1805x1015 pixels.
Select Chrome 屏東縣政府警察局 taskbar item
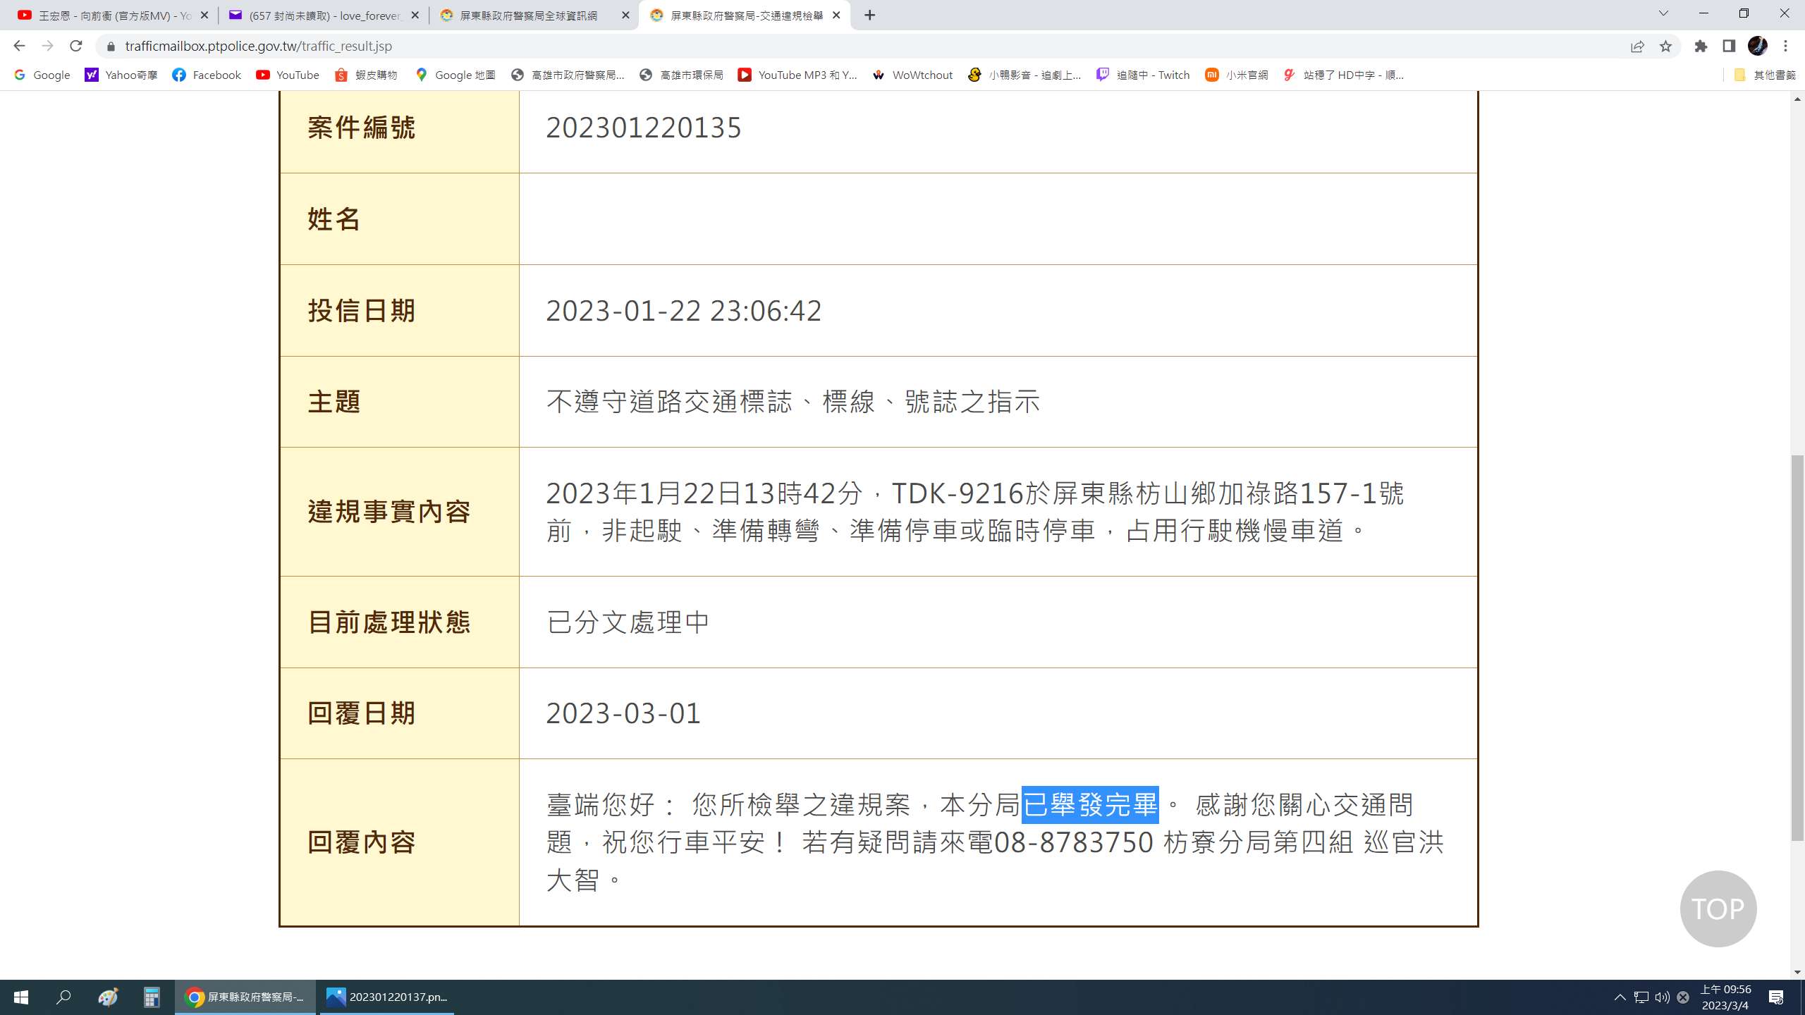point(245,997)
